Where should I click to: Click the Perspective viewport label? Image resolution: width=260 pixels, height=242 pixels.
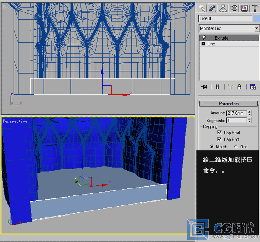(x=15, y=121)
